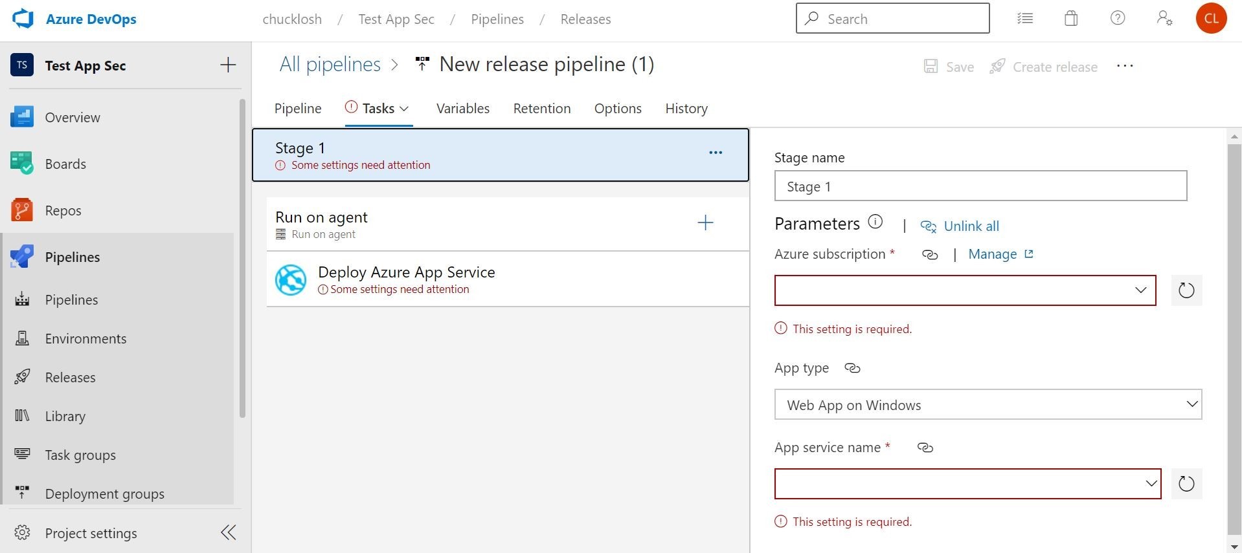Click chucklosh breadcrumb
Image resolution: width=1242 pixels, height=553 pixels.
(292, 19)
